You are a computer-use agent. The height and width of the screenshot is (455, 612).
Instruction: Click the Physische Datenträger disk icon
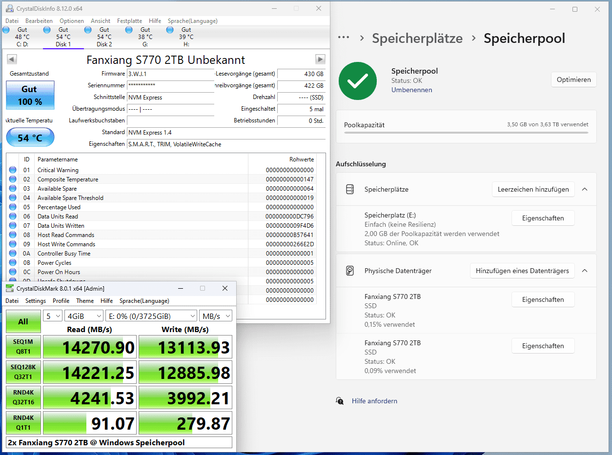[349, 271]
